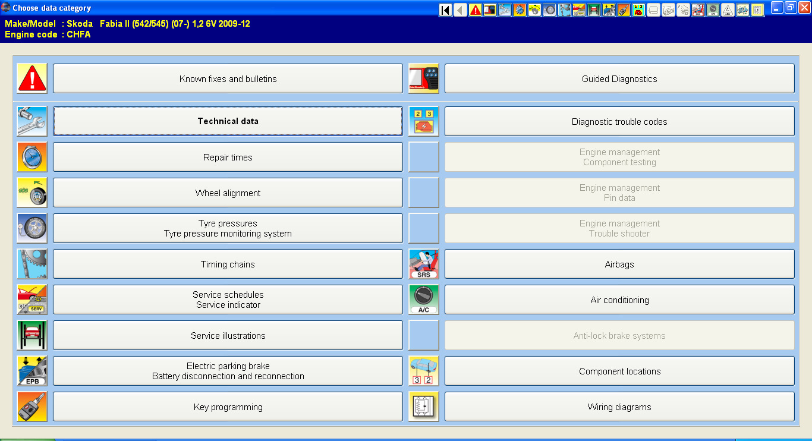Image resolution: width=812 pixels, height=441 pixels.
Task: Open the Airbags button
Action: point(619,264)
